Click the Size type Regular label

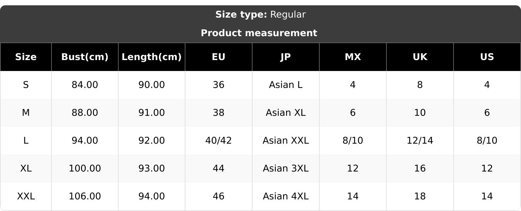coord(260,15)
